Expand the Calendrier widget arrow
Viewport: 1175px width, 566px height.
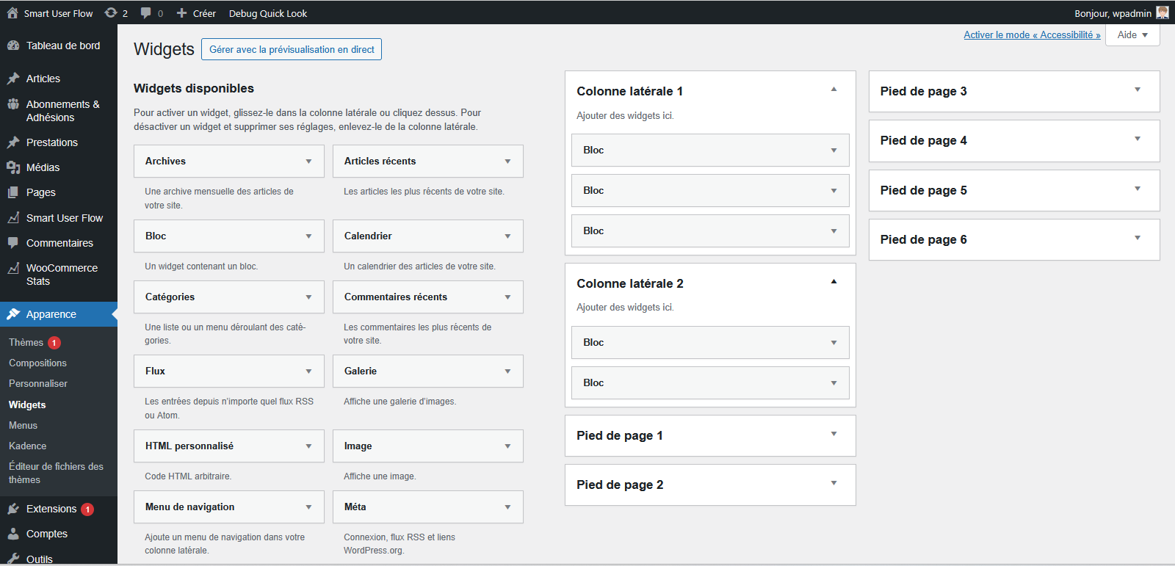(x=507, y=236)
